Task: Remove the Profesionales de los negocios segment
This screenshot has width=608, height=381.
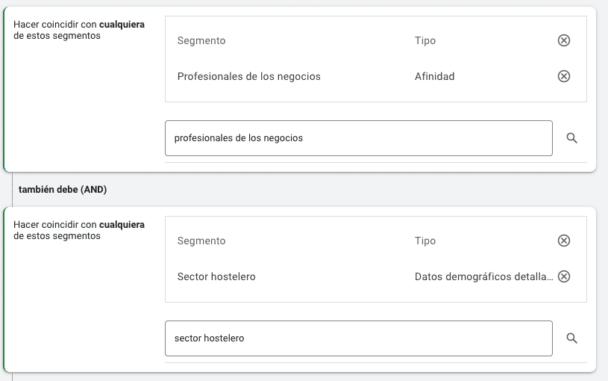Action: point(563,76)
